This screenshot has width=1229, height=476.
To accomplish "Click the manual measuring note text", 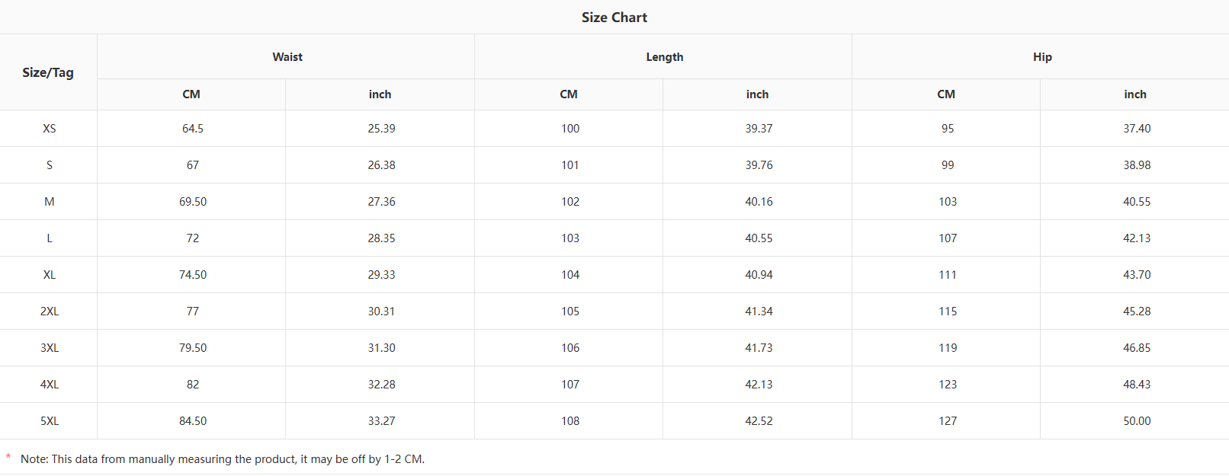I will pyautogui.click(x=223, y=459).
